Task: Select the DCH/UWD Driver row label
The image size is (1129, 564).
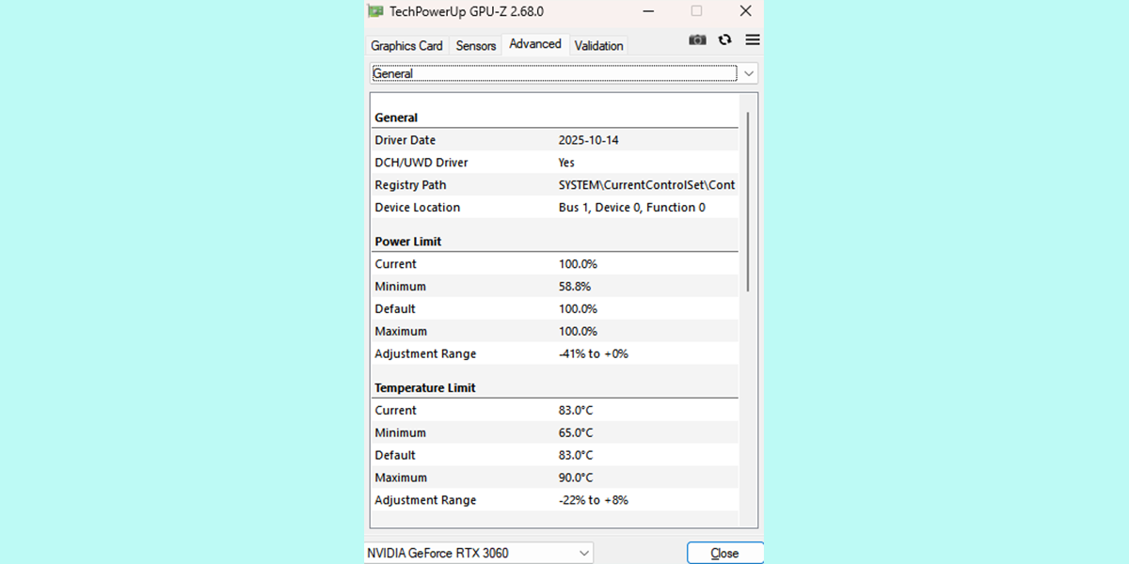Action: pos(421,163)
